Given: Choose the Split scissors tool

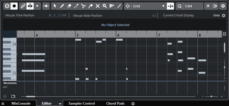Looking at the screenshot, I should coord(83,6).
